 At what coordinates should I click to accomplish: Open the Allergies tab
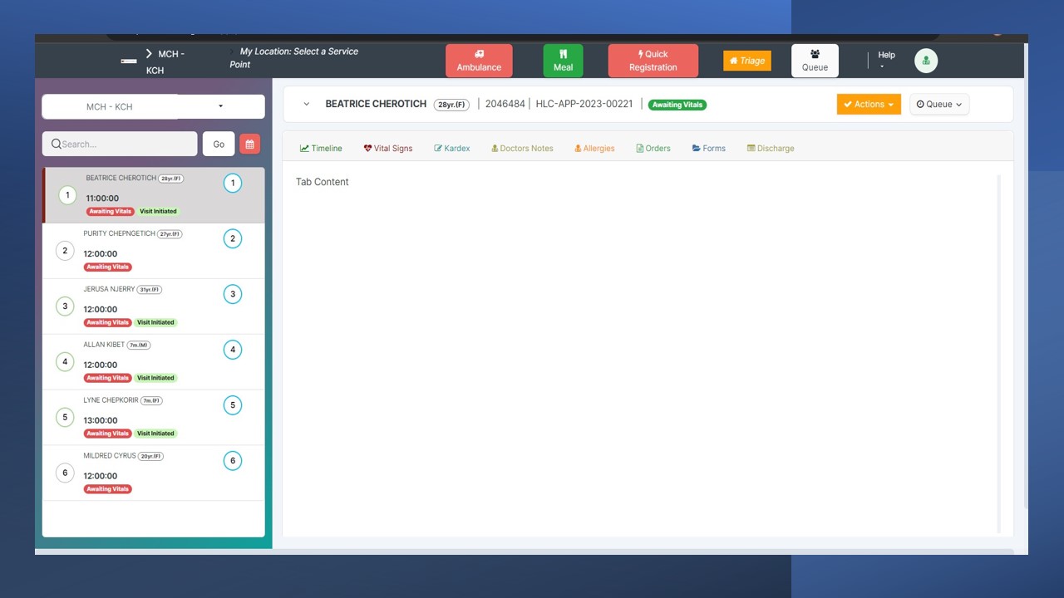tap(594, 149)
